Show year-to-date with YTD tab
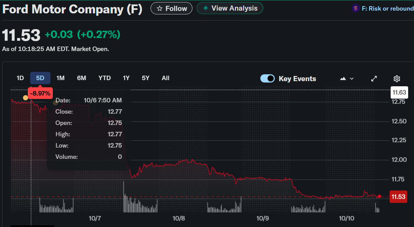The image size is (414, 227). 105,78
